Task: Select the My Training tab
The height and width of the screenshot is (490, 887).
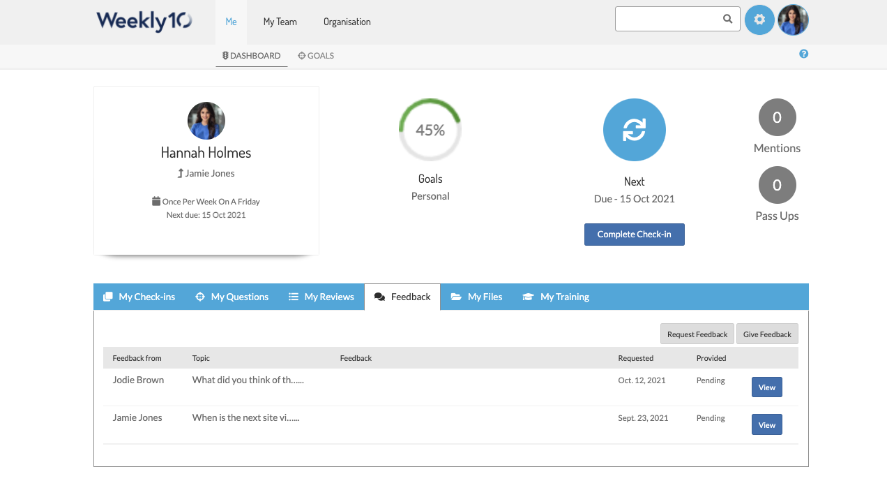Action: 556,297
